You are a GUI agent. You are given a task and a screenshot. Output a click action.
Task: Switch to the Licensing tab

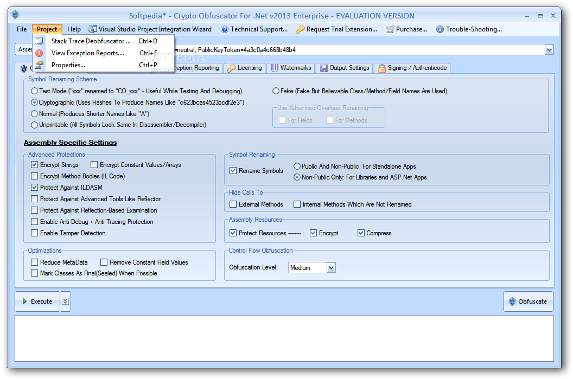pos(245,68)
